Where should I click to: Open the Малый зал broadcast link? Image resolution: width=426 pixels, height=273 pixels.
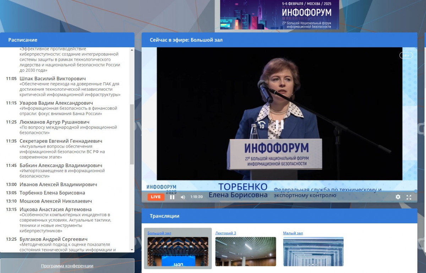coord(293,233)
